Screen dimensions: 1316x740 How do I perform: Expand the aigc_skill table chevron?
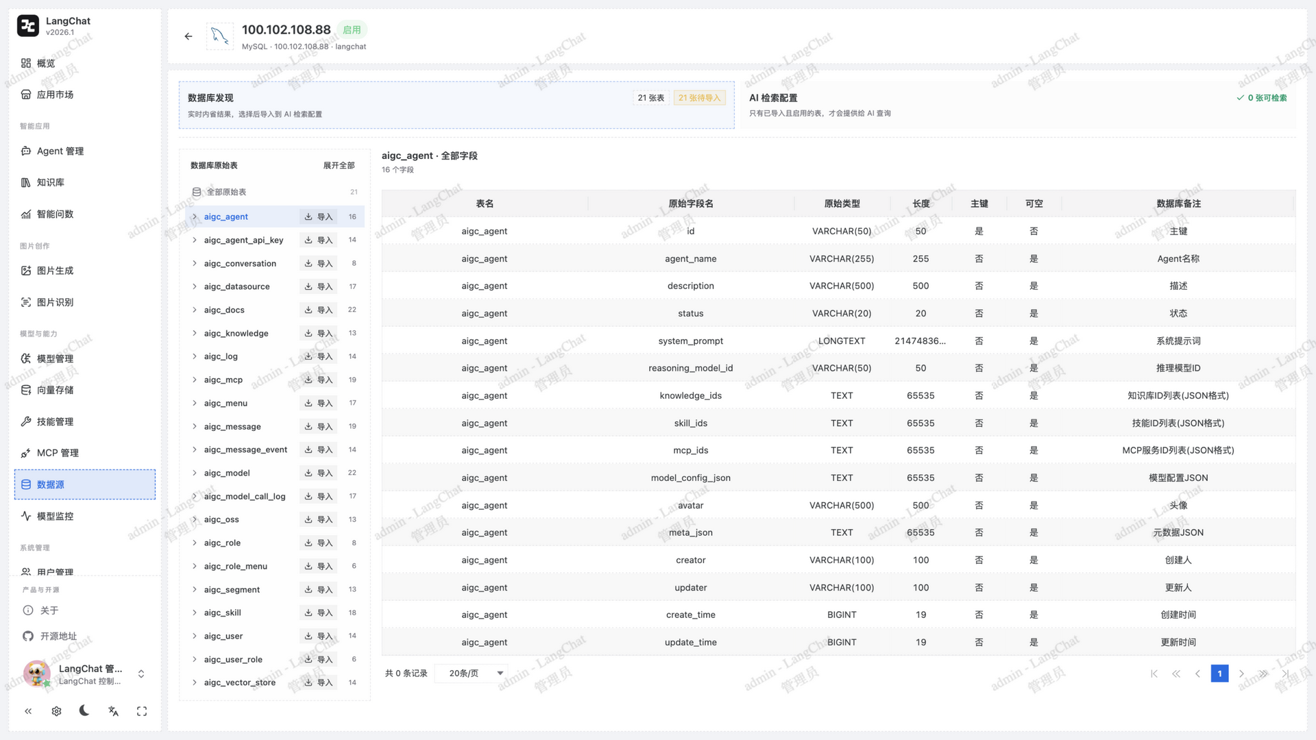[195, 613]
